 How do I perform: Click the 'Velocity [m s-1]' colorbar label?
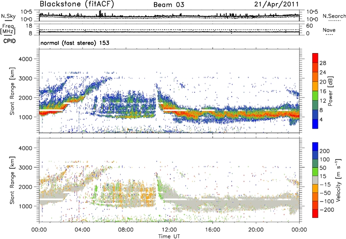338,180
